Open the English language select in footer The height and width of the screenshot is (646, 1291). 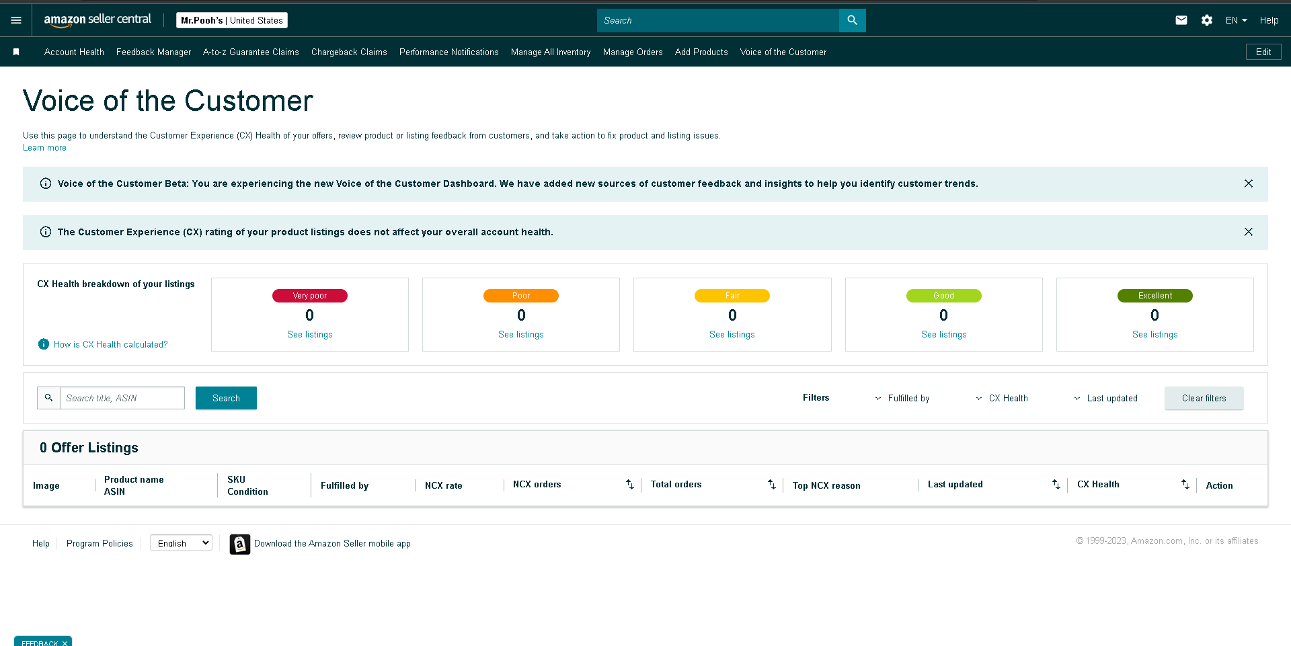[x=182, y=543]
